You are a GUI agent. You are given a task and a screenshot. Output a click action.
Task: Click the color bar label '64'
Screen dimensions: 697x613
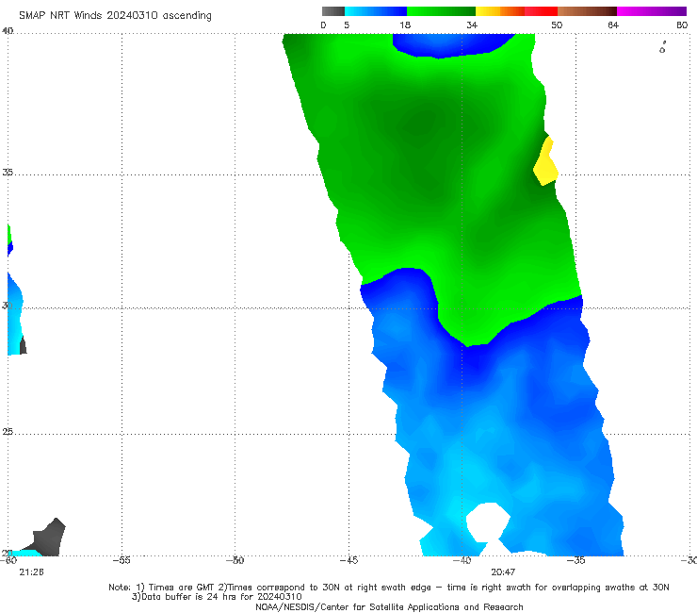(613, 25)
